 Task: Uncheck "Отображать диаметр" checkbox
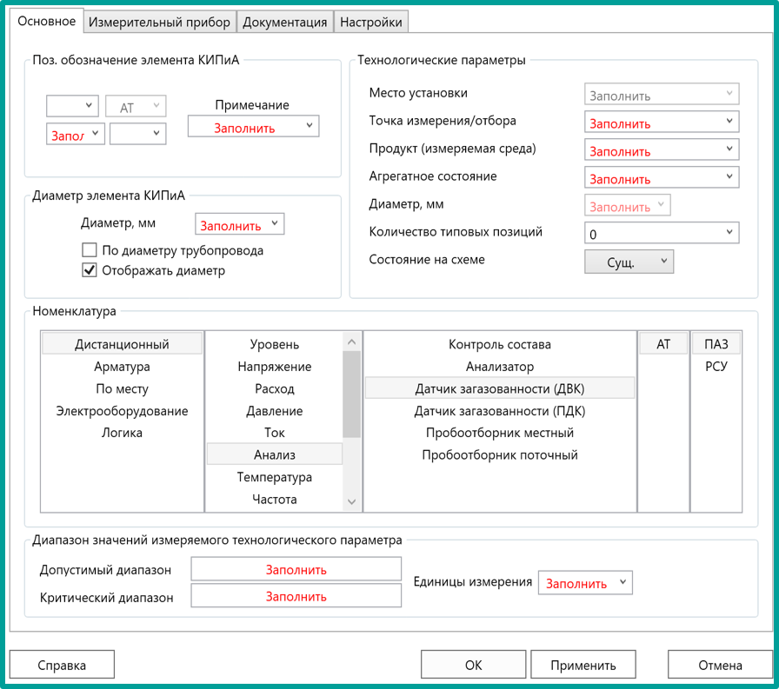click(x=90, y=270)
